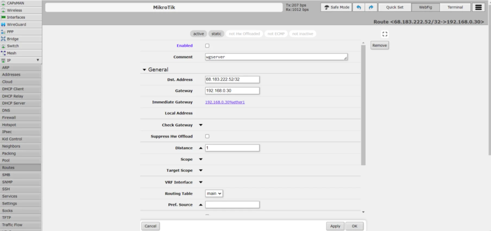Screen dimensions: 491x231
Task: Follow the 192.168.0.30%ether1 gateway link
Action: pos(225,102)
